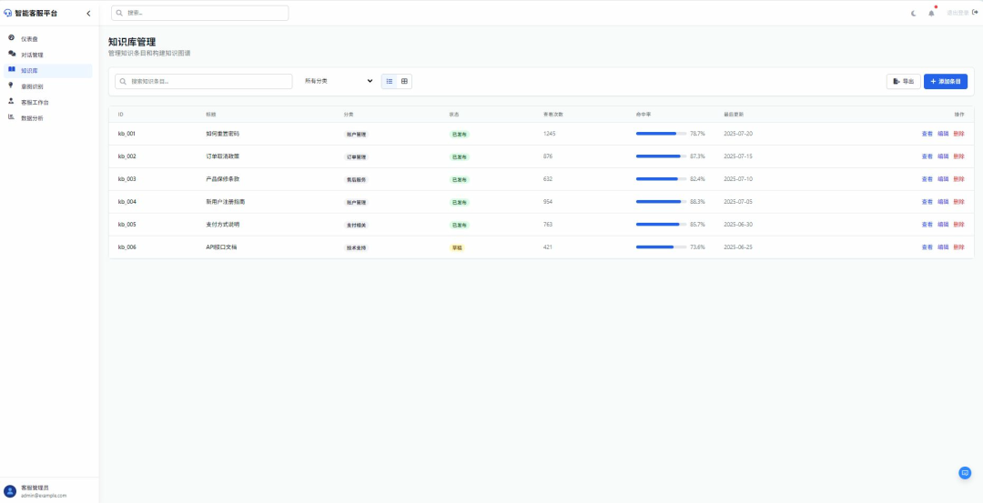Open the floating chat bubble icon
983x503 pixels.
pyautogui.click(x=965, y=473)
